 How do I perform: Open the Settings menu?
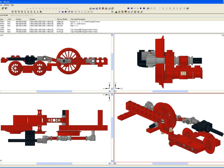(6, 5)
